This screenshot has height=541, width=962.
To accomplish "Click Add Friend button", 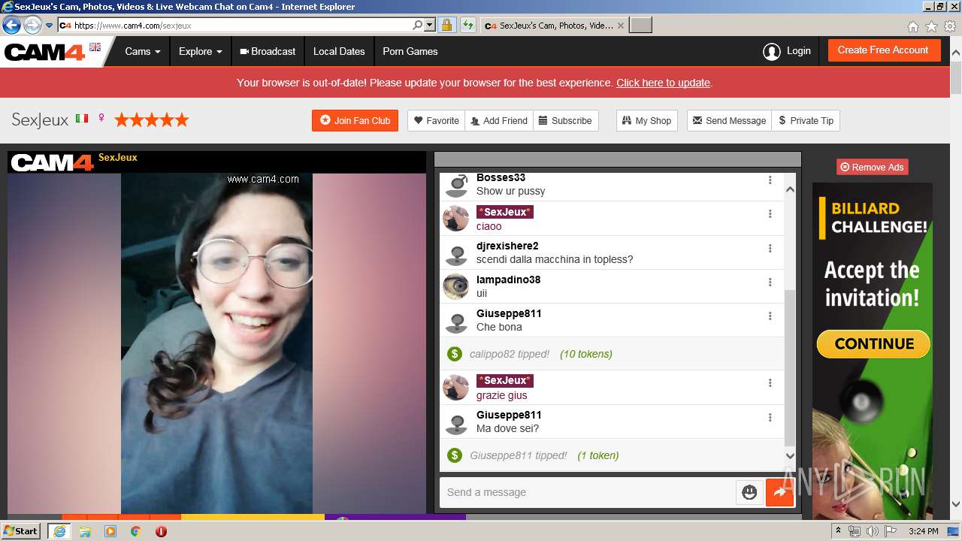I will (499, 120).
